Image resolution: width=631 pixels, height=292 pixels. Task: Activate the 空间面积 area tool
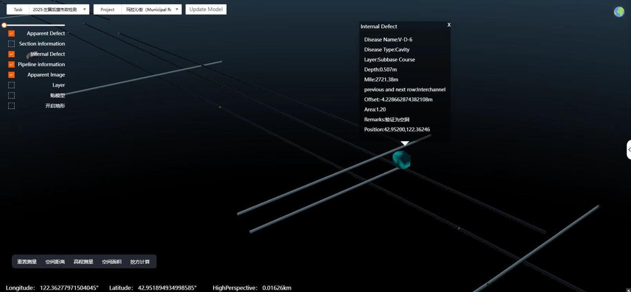[111, 261]
